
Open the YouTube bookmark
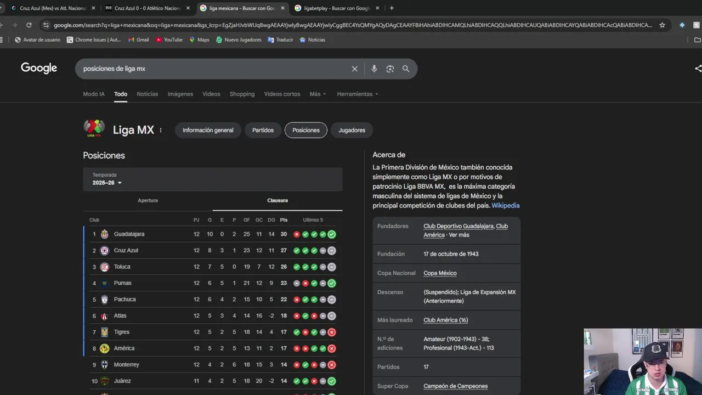[169, 39]
